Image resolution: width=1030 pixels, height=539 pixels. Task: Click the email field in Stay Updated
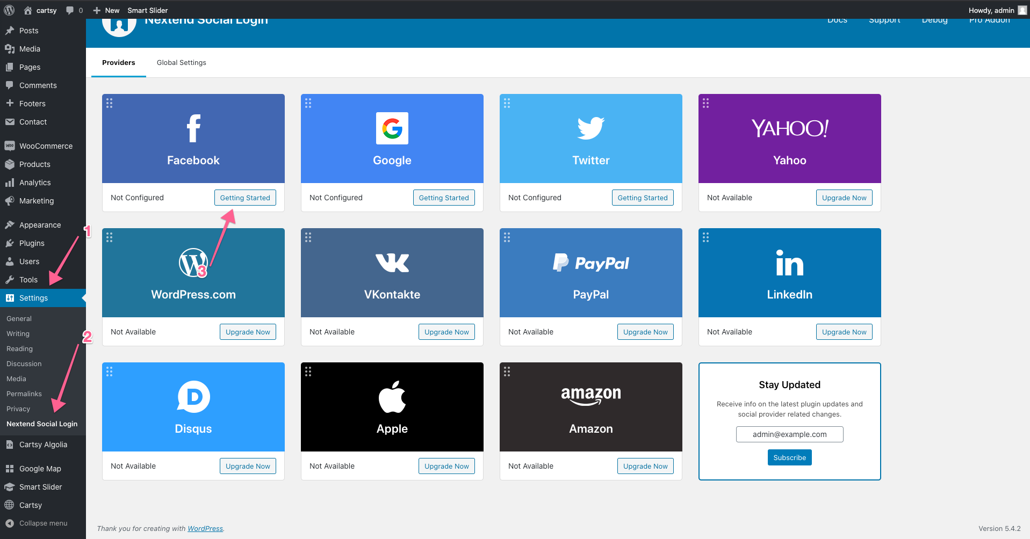tap(789, 434)
